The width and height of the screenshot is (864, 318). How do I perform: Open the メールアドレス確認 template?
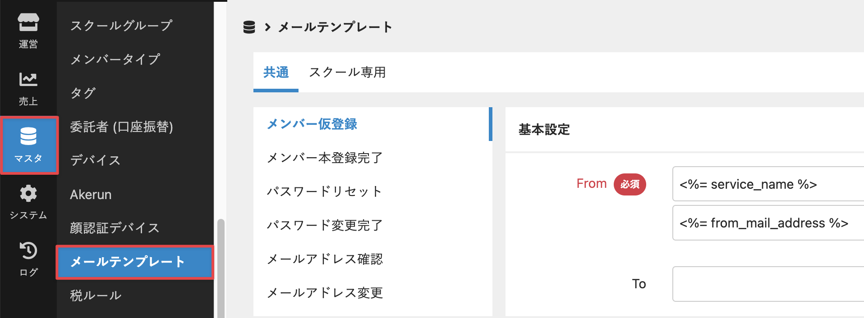(325, 259)
